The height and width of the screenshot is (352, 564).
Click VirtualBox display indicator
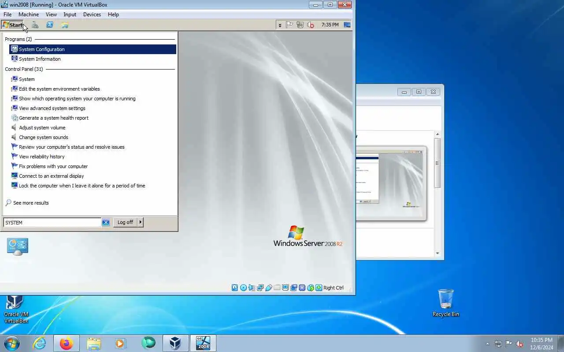click(285, 288)
